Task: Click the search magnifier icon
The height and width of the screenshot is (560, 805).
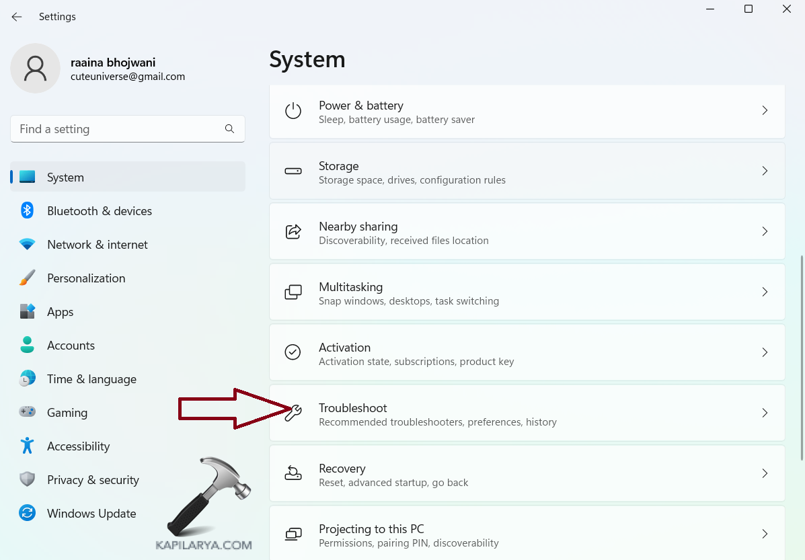Action: click(x=229, y=128)
